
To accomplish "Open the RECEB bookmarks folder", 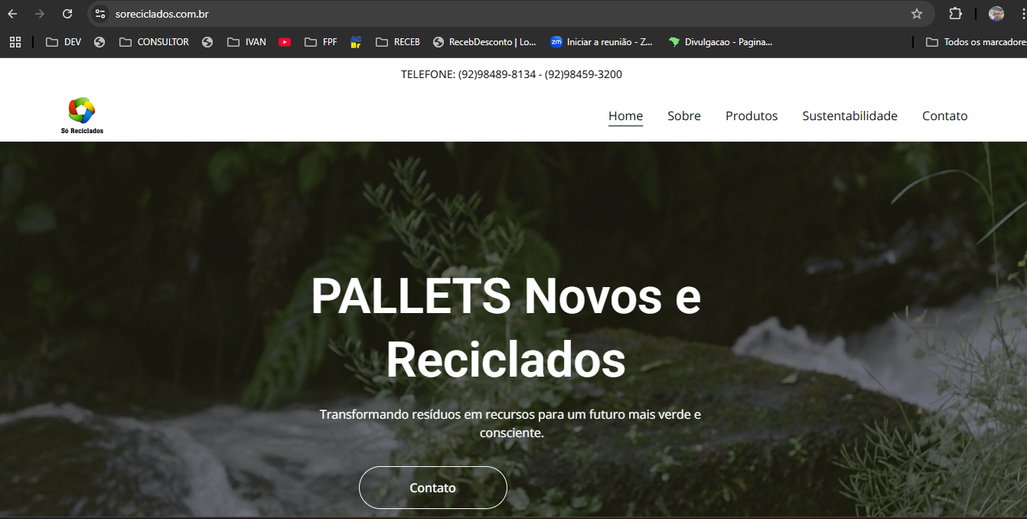I will tap(398, 42).
